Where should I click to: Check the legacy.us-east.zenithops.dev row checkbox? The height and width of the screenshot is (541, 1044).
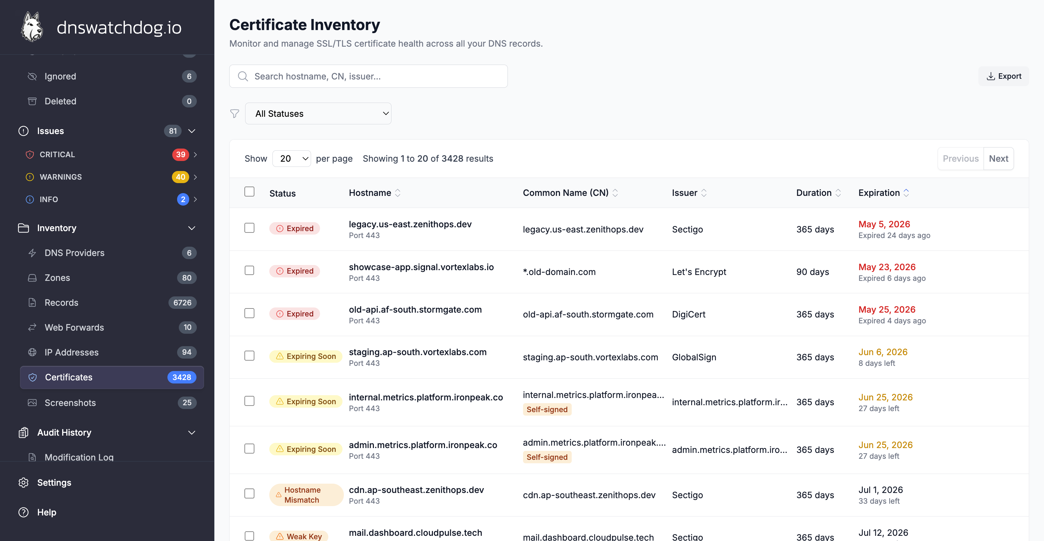249,228
